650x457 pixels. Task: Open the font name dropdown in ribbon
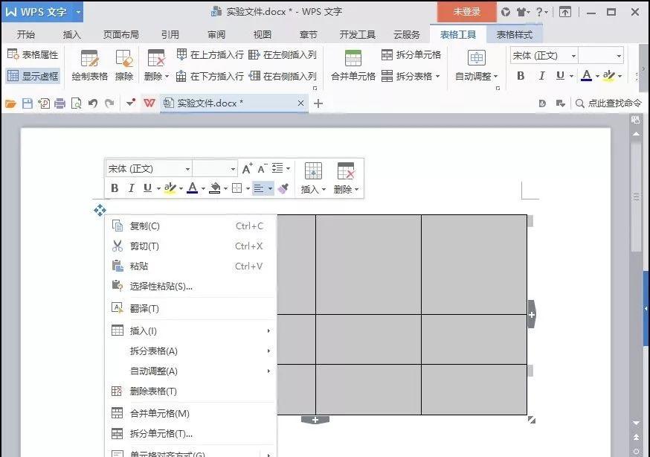pos(573,56)
